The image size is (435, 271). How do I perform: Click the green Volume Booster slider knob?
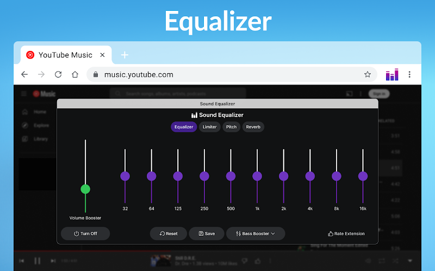click(85, 189)
